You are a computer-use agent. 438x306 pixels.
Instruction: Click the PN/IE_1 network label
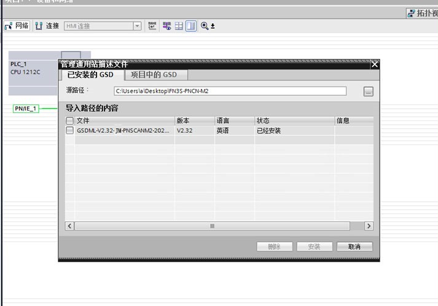click(x=25, y=109)
